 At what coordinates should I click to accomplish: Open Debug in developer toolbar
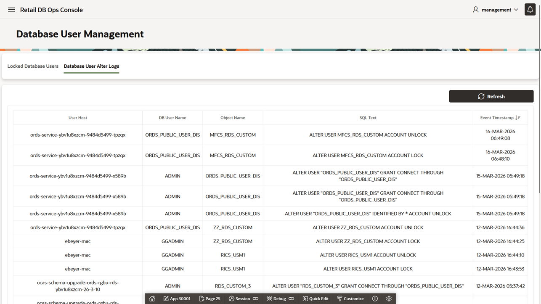point(276,299)
